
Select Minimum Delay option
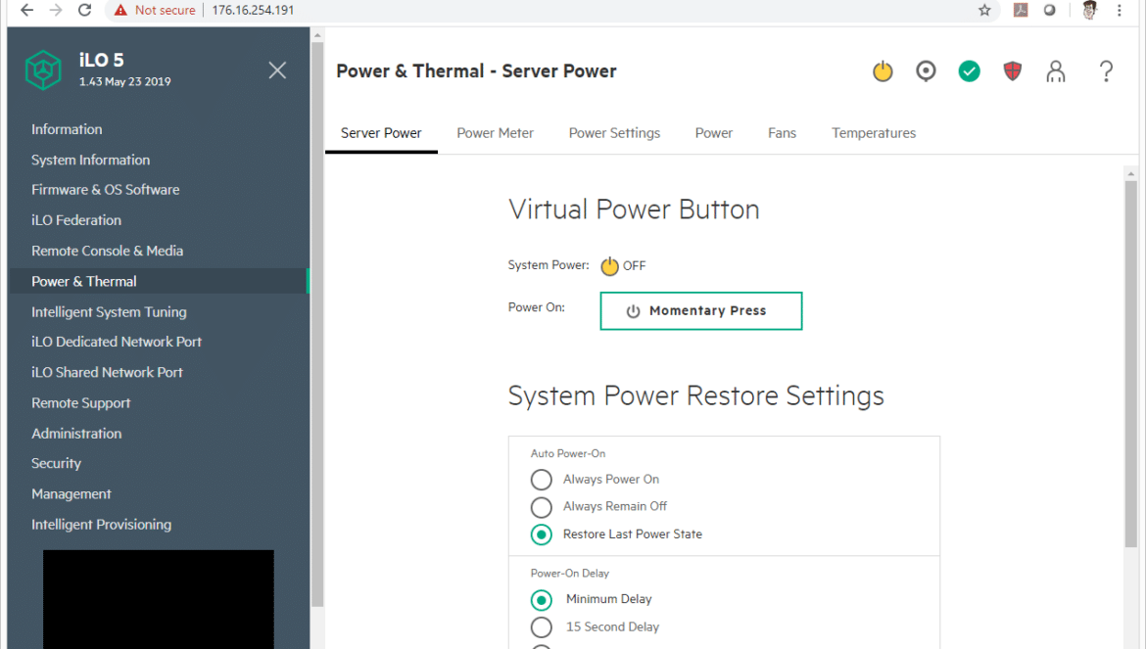click(x=541, y=599)
